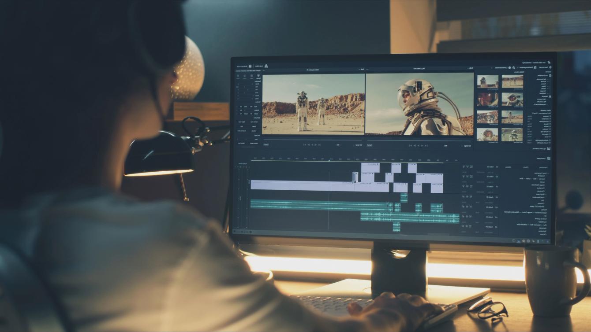Click the scrub bar under the helmet close-up viewer

(x=420, y=140)
